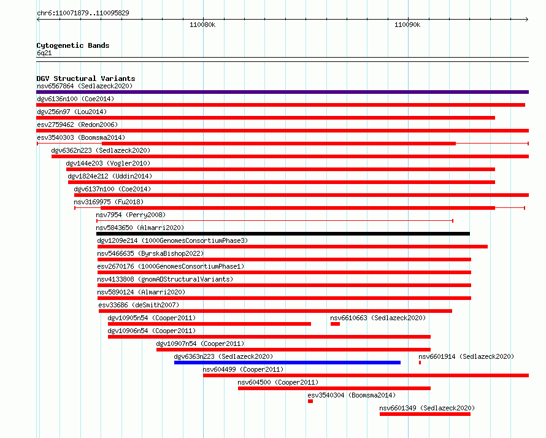The height and width of the screenshot is (438, 546).
Task: Click the nsv7954 (Perry2008) label
Action: pos(131,215)
